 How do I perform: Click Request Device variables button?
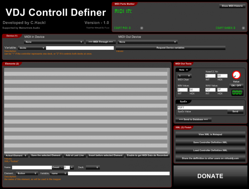point(171,48)
